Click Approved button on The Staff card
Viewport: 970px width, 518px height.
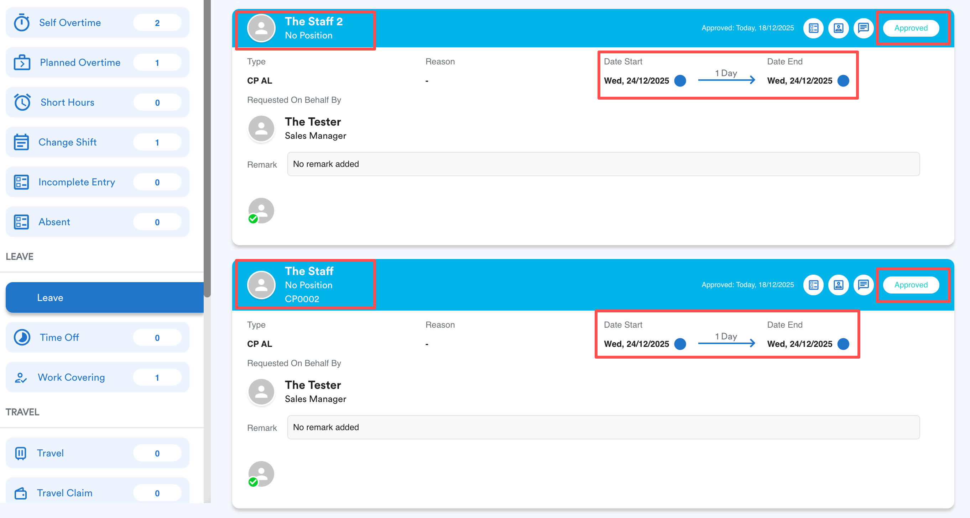[x=911, y=285]
